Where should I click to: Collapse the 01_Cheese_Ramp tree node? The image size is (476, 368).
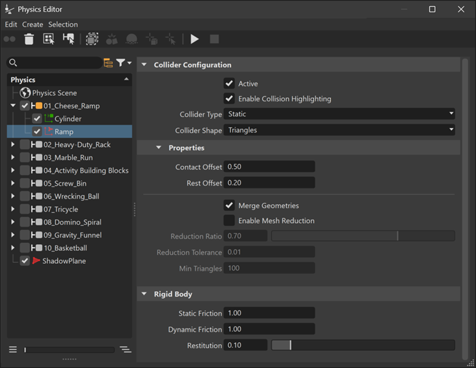point(13,106)
